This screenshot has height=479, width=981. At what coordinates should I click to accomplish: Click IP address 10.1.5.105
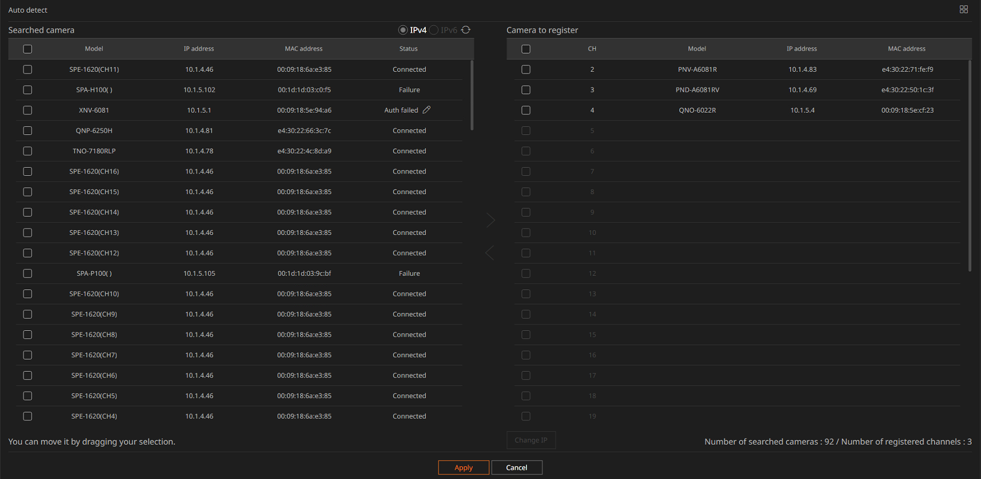199,273
